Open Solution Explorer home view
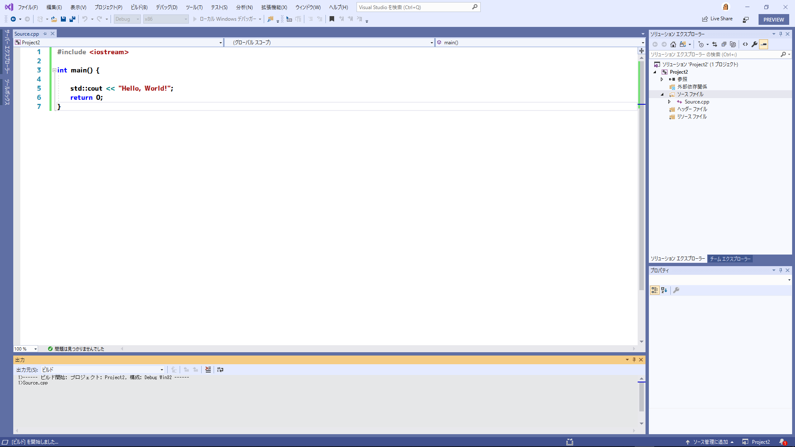 click(x=673, y=44)
